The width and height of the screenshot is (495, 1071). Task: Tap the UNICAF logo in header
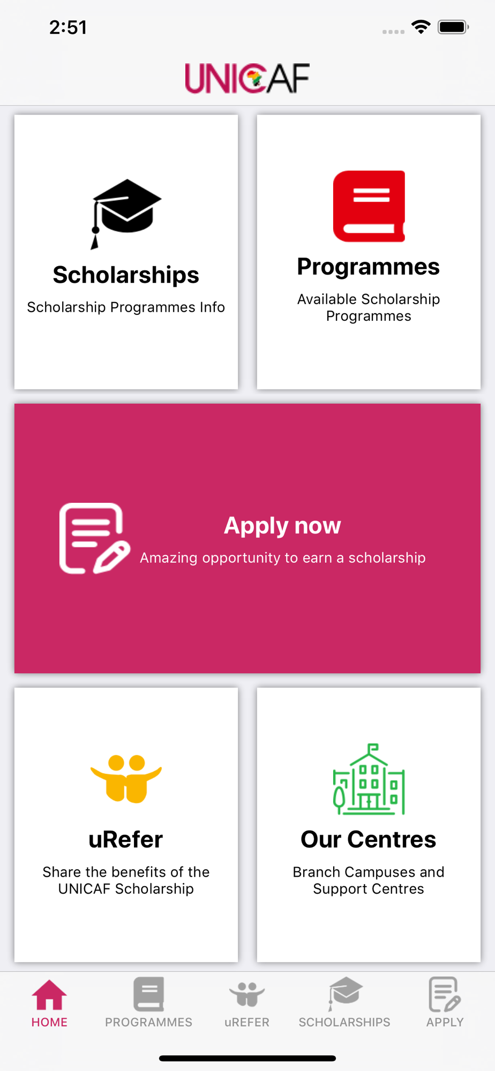click(247, 78)
